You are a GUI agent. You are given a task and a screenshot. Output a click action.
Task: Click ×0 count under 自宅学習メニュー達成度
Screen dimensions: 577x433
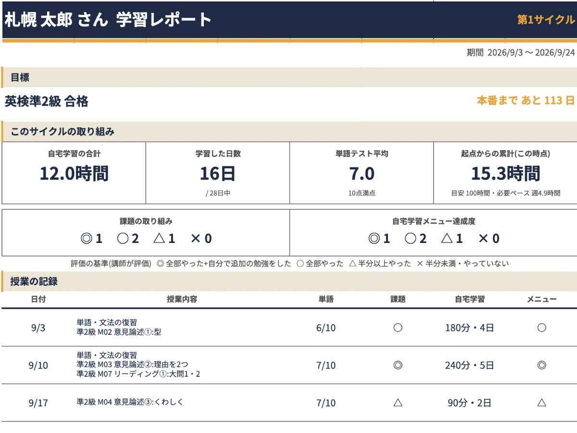[x=489, y=239]
